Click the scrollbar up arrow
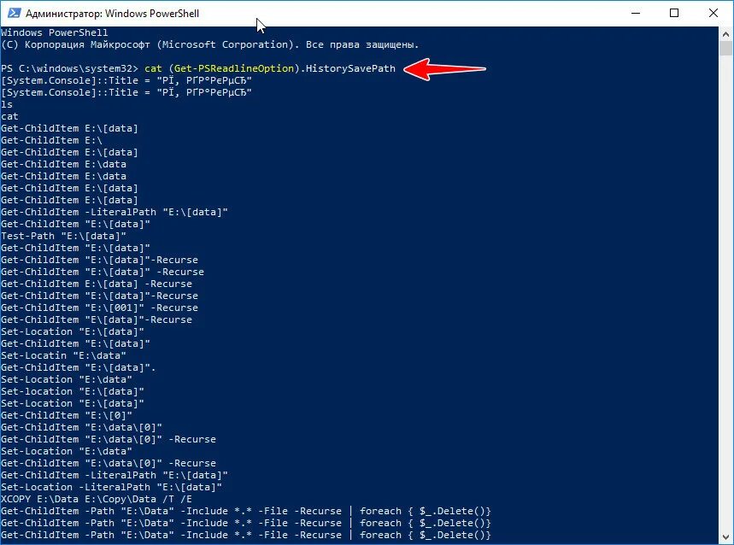 [725, 33]
